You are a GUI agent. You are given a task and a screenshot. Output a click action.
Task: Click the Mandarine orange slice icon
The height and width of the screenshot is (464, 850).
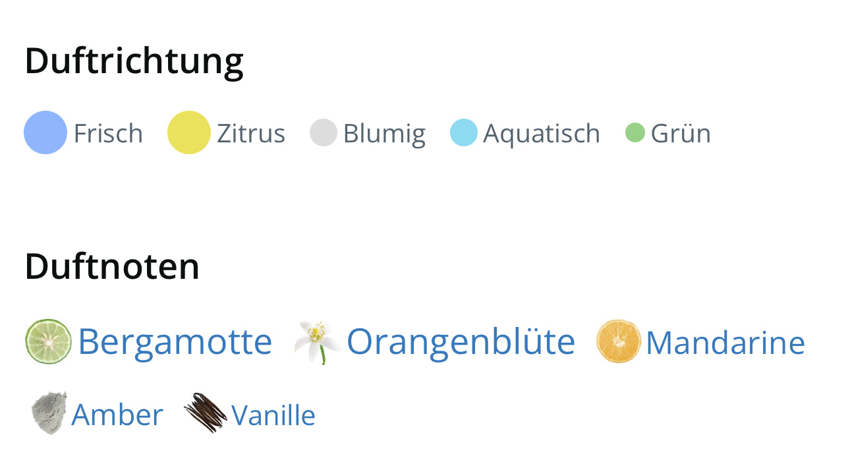point(618,341)
